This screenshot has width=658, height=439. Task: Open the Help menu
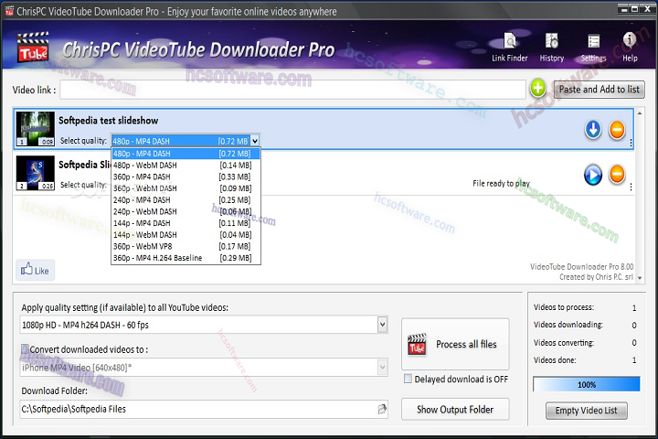[630, 48]
